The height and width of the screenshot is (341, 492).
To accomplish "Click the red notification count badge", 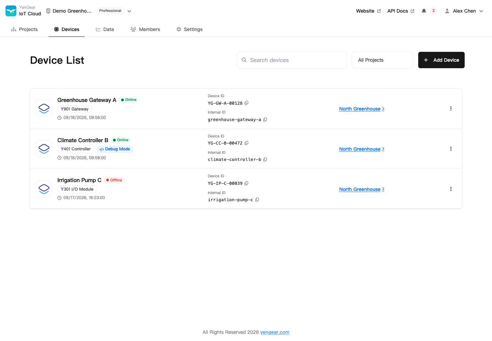I will click(x=434, y=11).
